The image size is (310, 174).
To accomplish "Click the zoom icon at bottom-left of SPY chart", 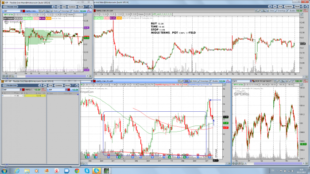I will click(x=236, y=163).
